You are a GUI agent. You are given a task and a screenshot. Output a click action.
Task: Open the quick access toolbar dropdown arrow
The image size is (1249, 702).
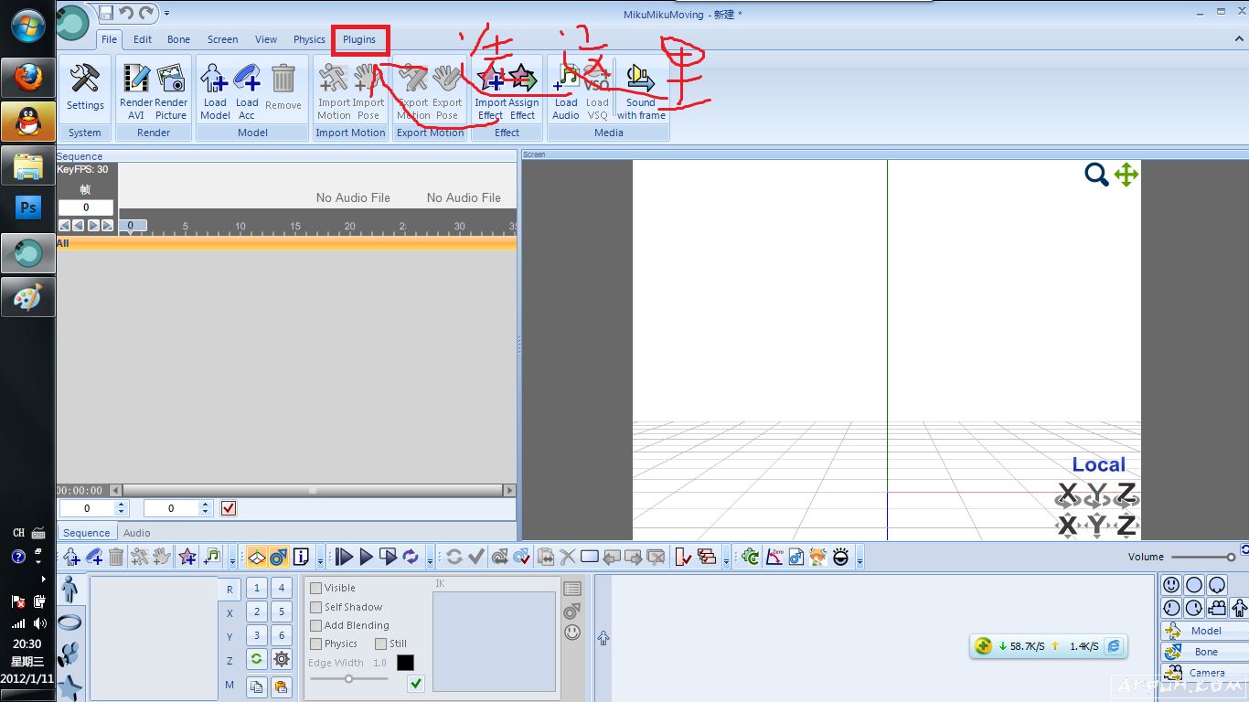coord(166,13)
